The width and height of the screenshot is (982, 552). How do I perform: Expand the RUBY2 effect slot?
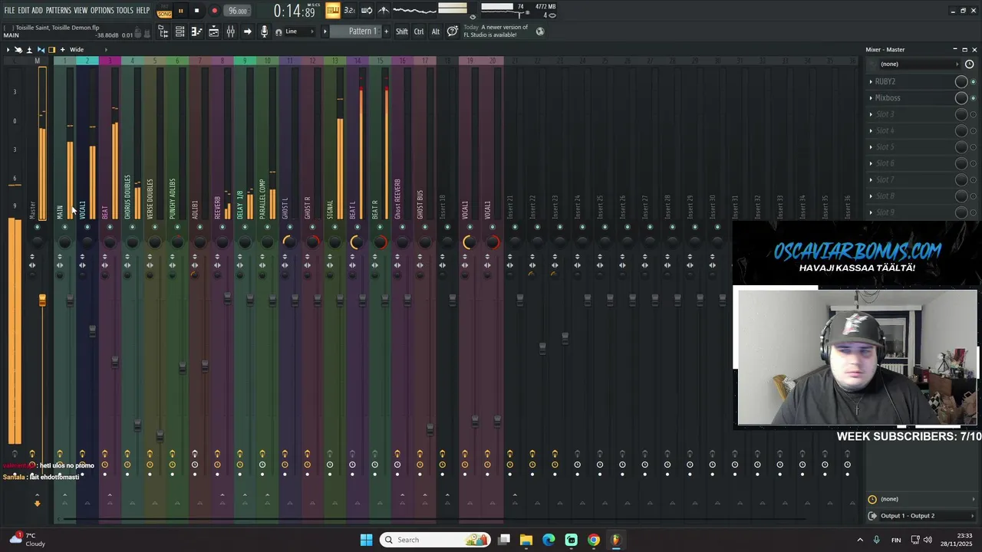[871, 81]
